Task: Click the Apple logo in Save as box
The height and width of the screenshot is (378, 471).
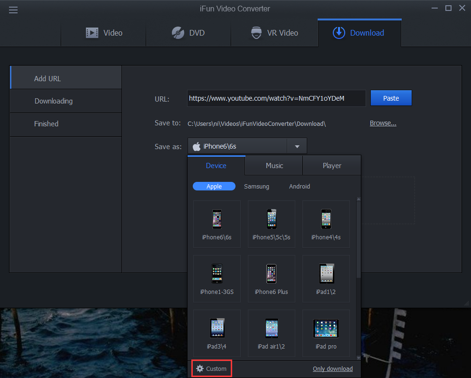Action: tap(197, 146)
